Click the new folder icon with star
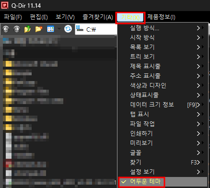210x188 pixels. pyautogui.click(x=39, y=29)
